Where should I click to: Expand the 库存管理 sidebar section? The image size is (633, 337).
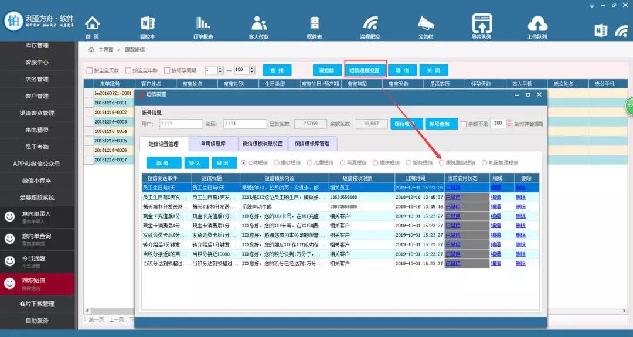click(x=37, y=46)
